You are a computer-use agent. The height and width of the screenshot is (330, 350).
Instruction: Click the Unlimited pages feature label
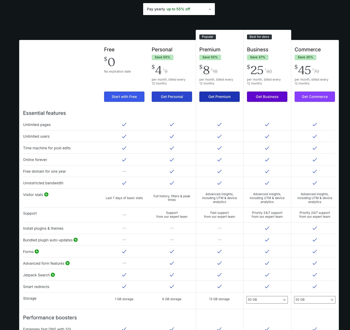37,125
